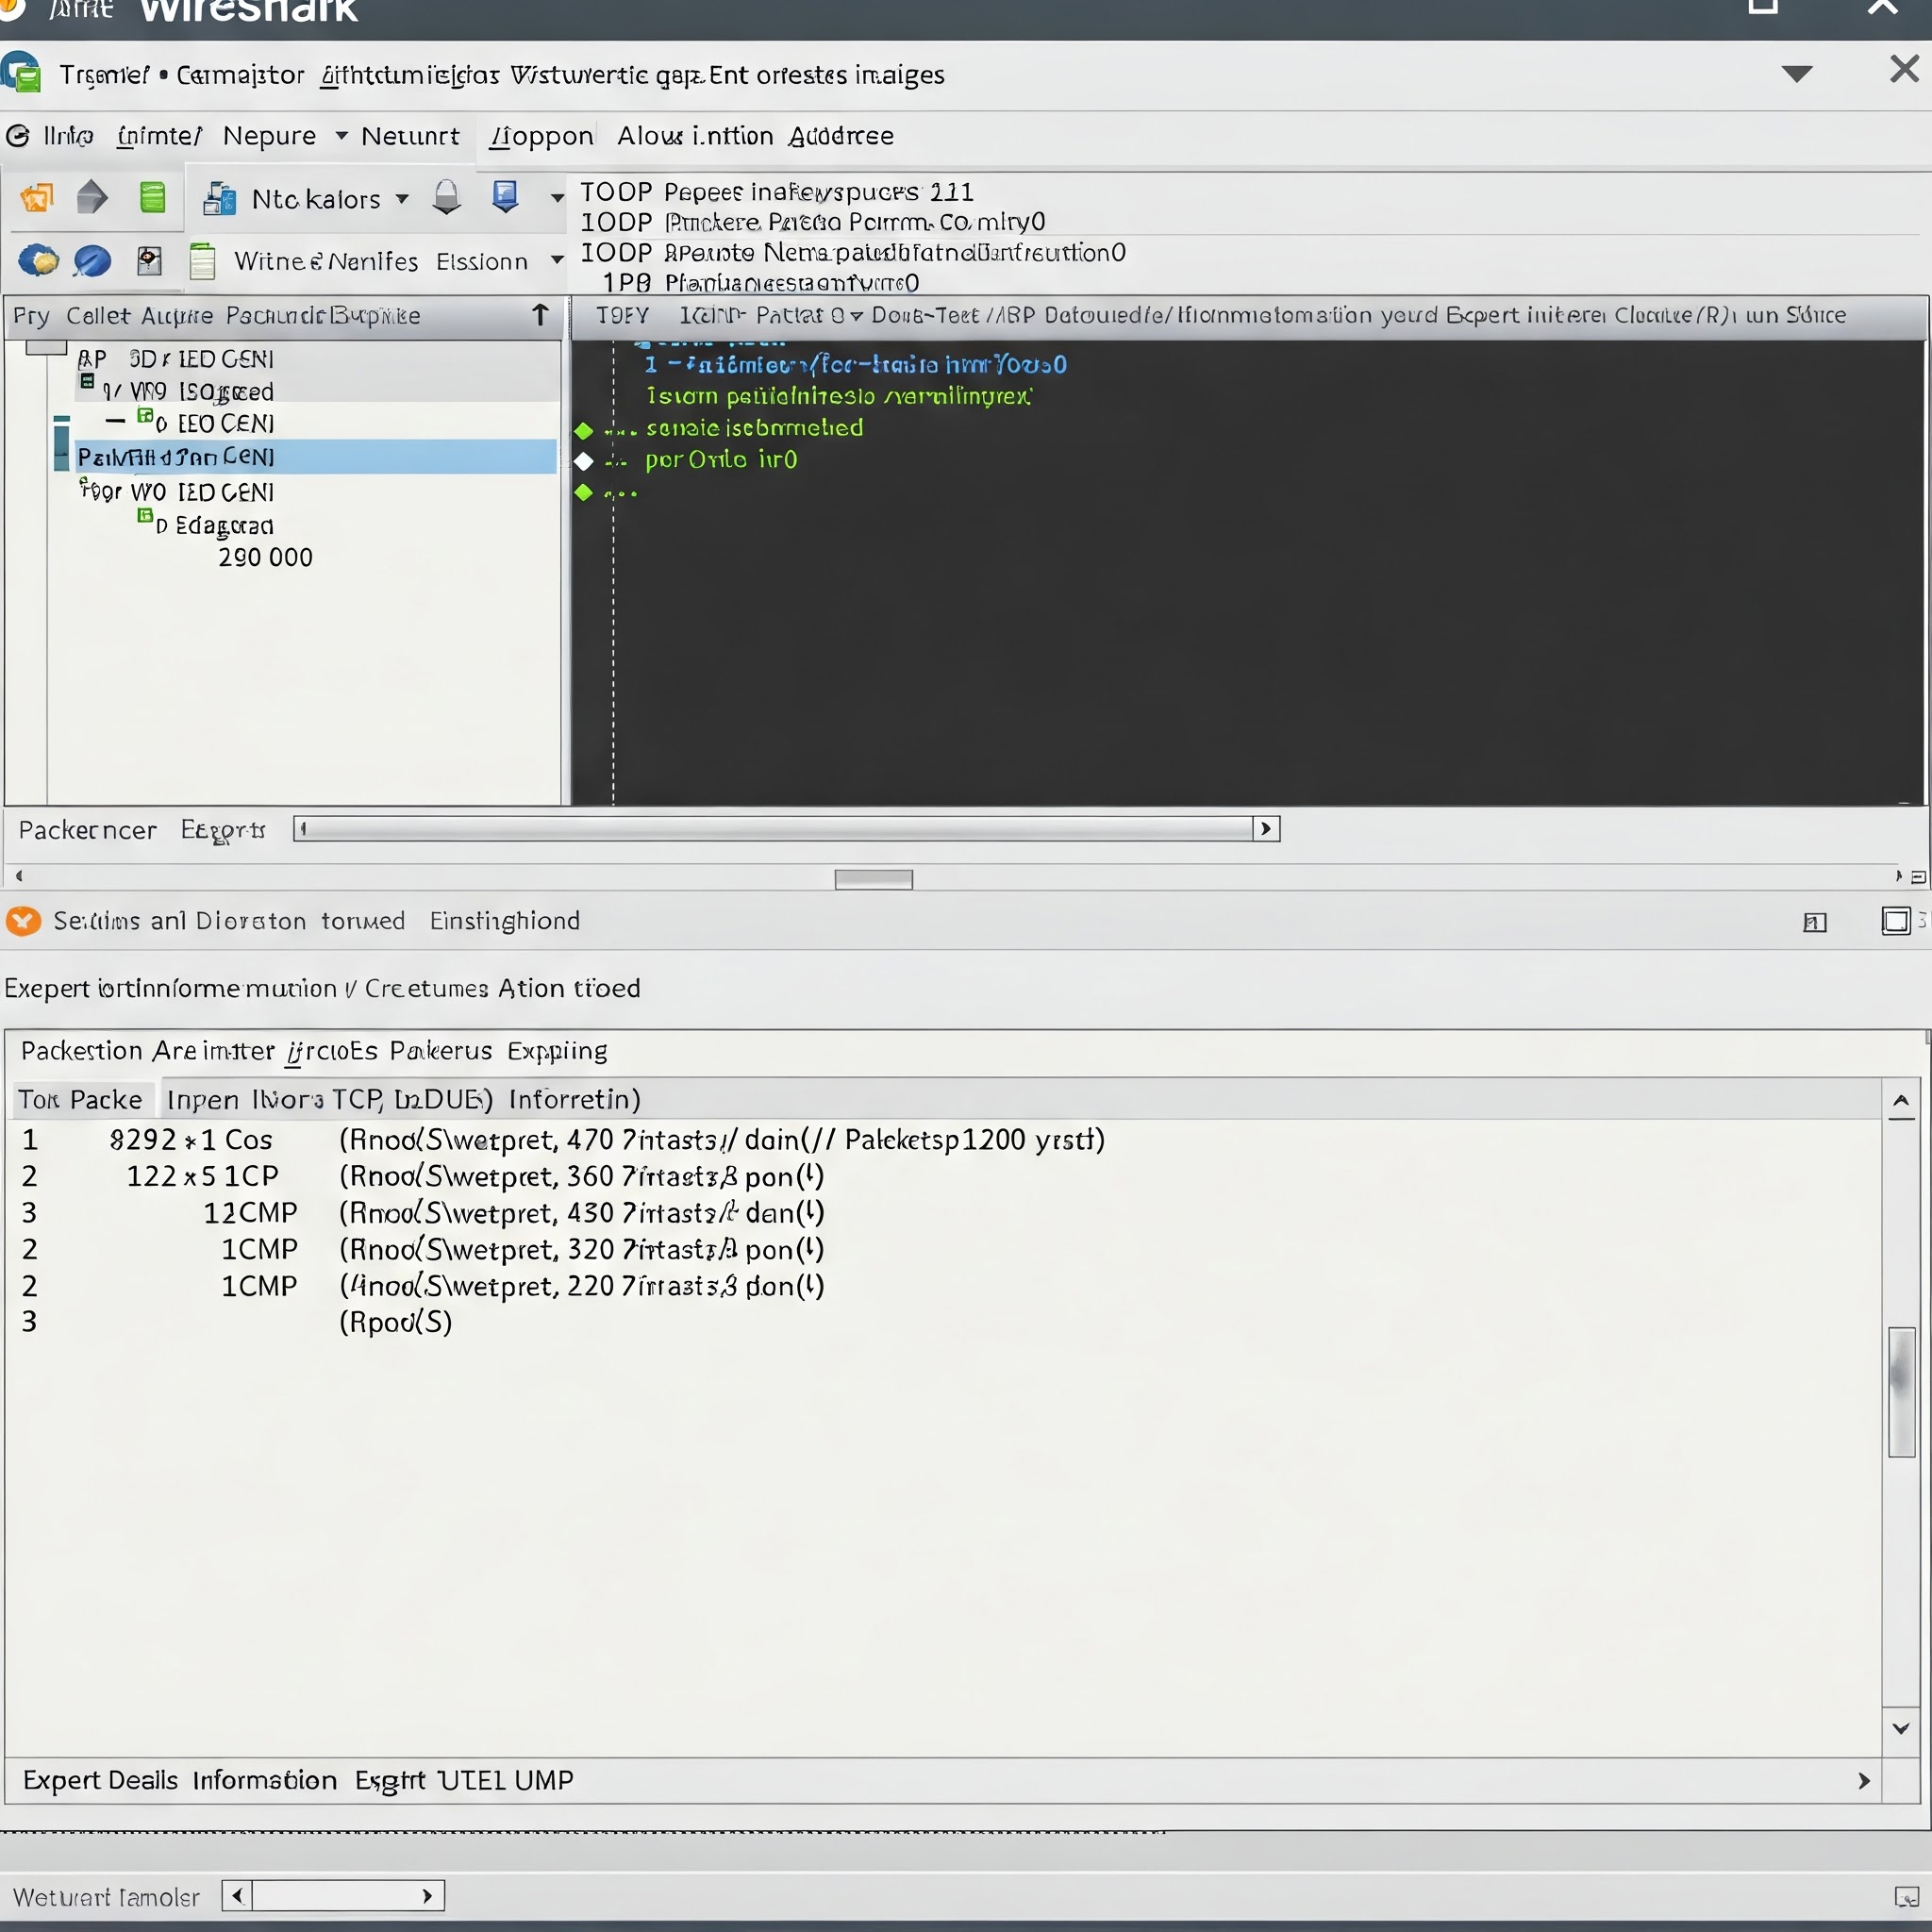Screen dimensions: 1932x1932
Task: Click the small document icon with red mark
Action: pos(149,261)
